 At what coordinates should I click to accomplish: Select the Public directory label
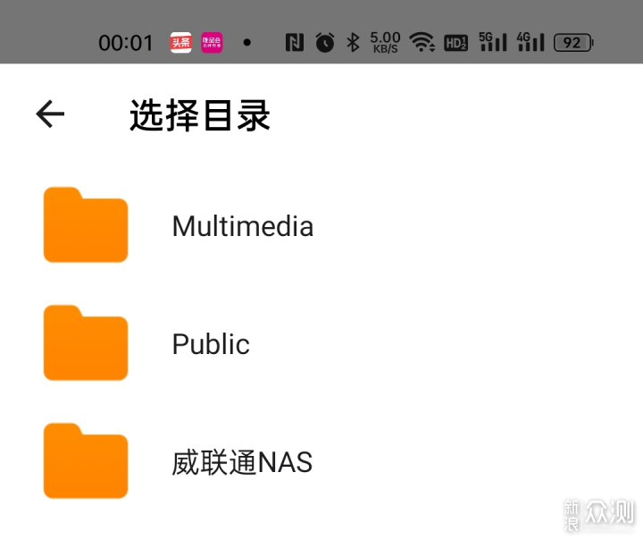211,344
